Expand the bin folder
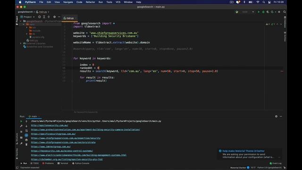The image size is (302, 170). [x=27, y=27]
